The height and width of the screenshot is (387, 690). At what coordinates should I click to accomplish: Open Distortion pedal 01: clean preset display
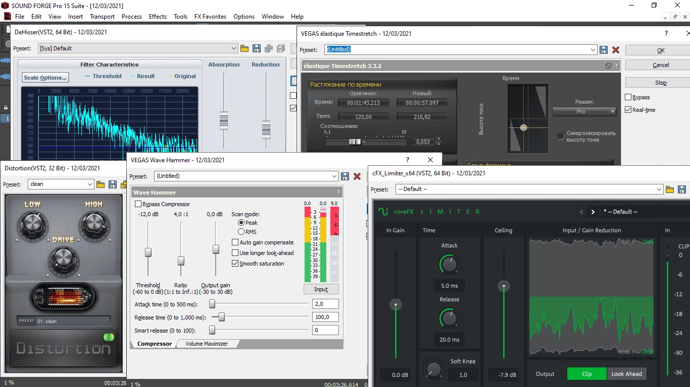[63, 321]
